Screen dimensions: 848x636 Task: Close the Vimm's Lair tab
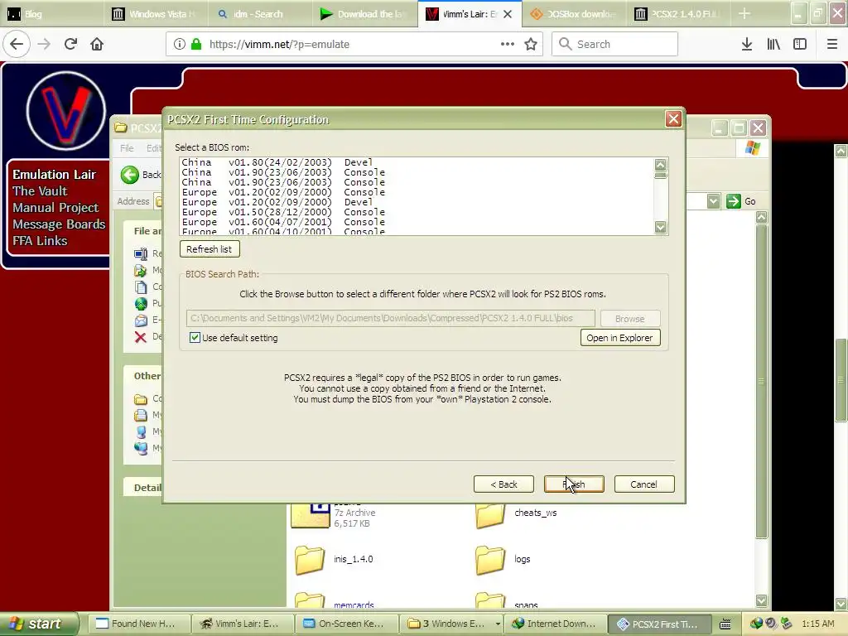click(508, 14)
